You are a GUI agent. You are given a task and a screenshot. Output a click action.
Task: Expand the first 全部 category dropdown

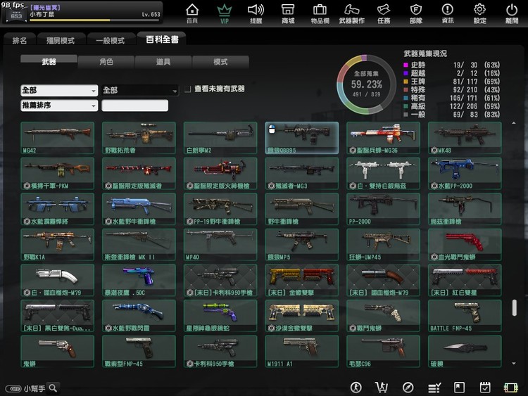(59, 90)
